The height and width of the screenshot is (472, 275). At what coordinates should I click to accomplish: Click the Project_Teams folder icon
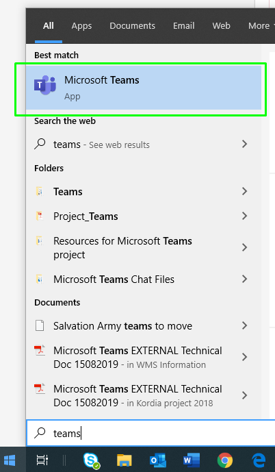click(40, 216)
